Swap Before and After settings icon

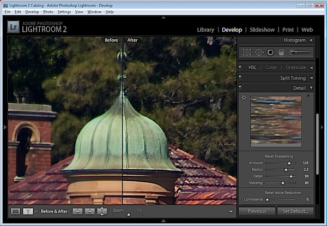(102, 211)
